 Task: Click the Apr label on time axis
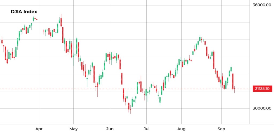(x=39, y=129)
